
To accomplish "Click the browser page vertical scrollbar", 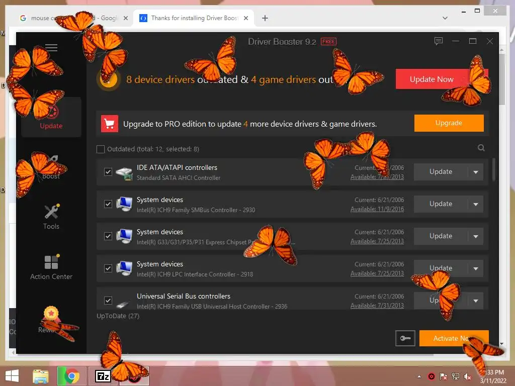I will coord(501,79).
